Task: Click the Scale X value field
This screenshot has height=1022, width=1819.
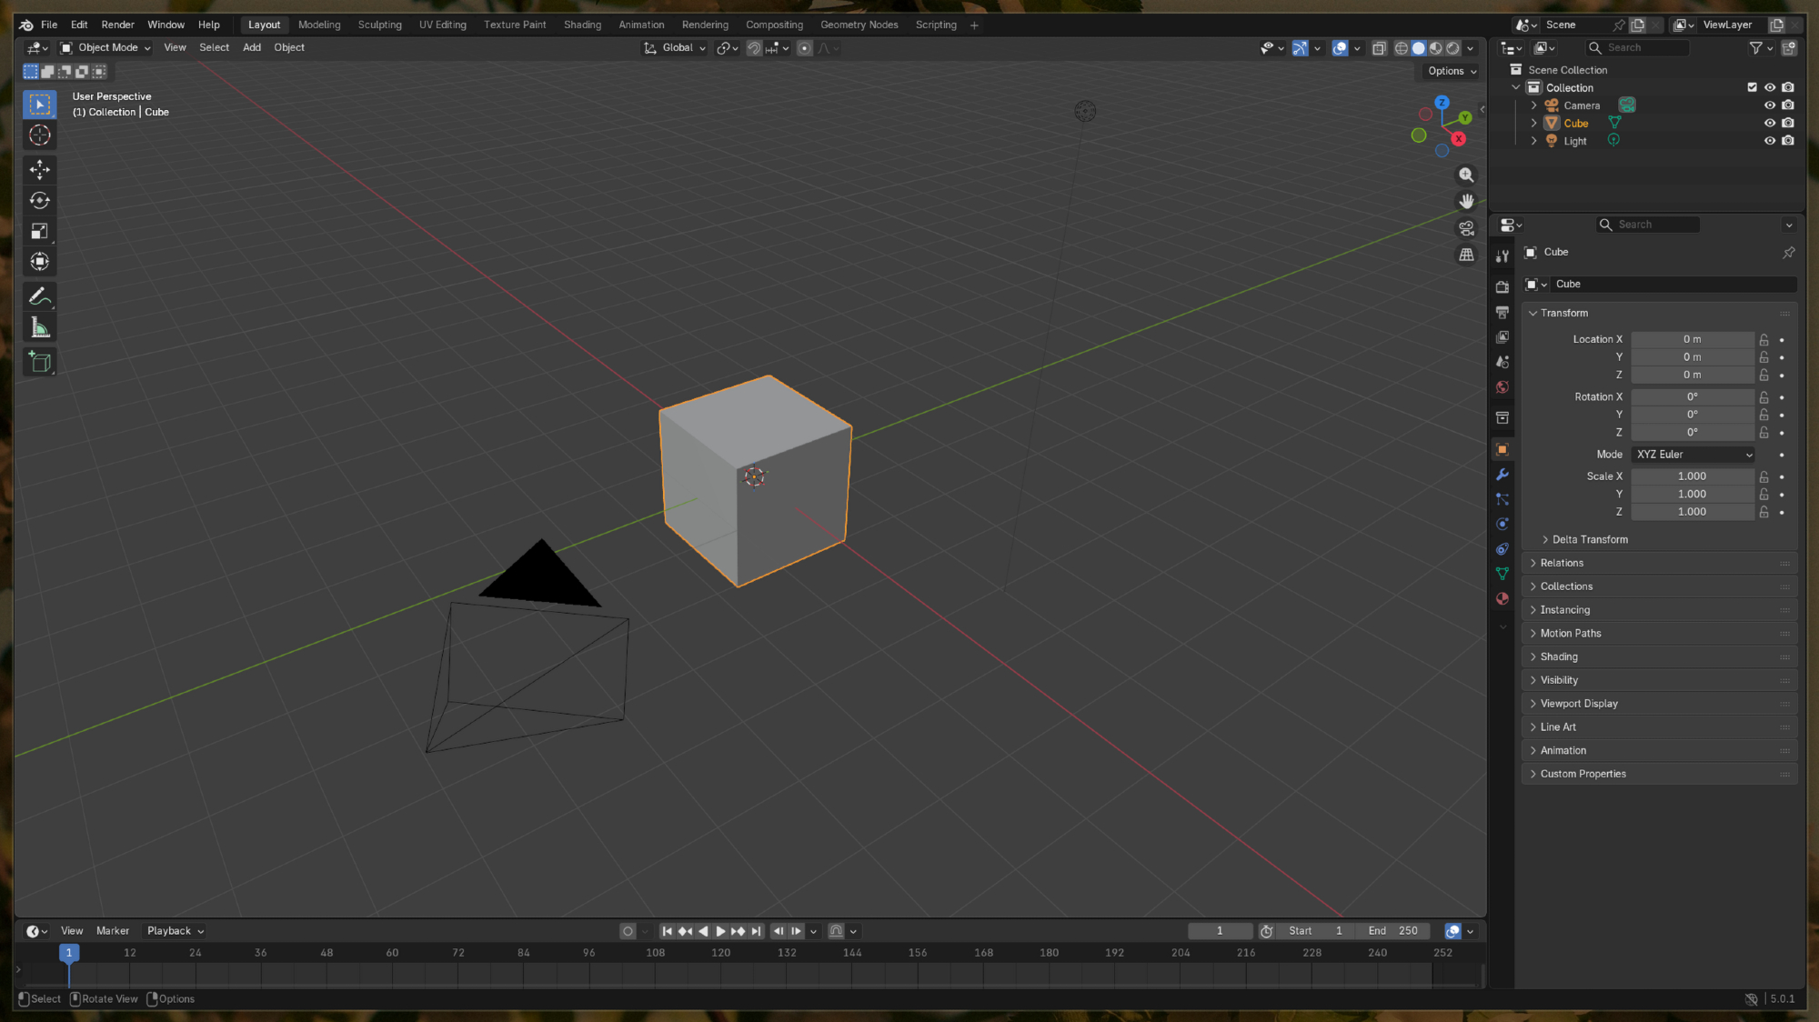Action: 1692,476
